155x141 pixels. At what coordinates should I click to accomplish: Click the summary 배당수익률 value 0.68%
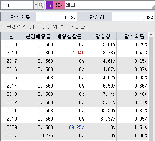click(x=56, y=17)
